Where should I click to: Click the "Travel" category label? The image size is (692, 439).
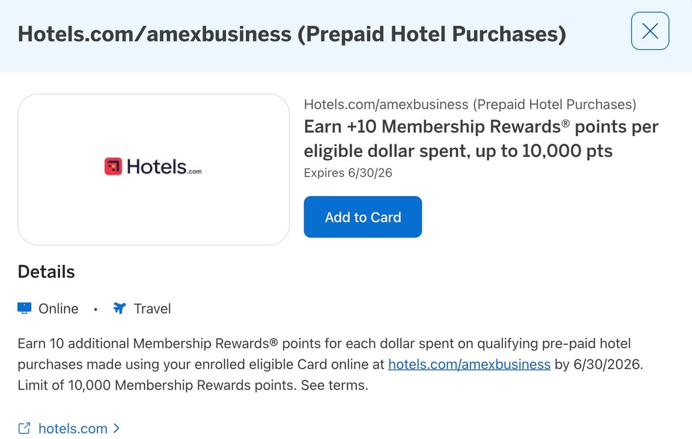coord(152,309)
